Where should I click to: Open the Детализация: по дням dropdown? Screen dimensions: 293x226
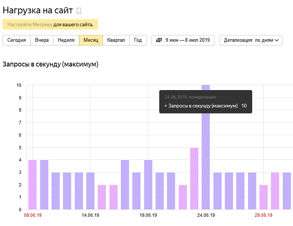251,40
